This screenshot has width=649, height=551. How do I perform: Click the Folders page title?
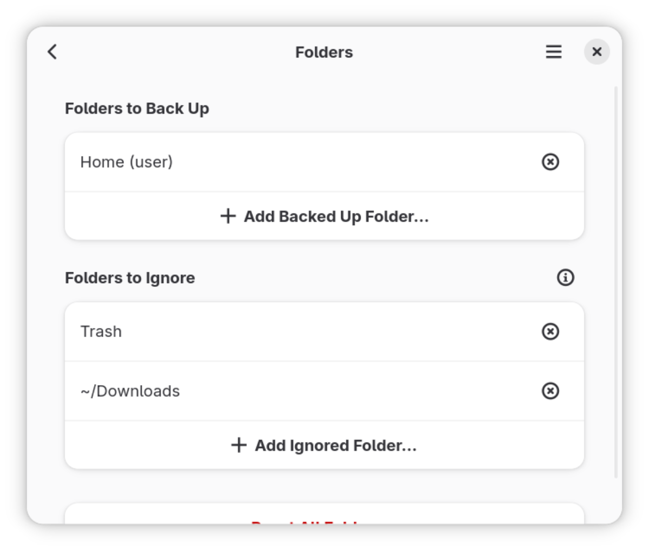coord(324,52)
